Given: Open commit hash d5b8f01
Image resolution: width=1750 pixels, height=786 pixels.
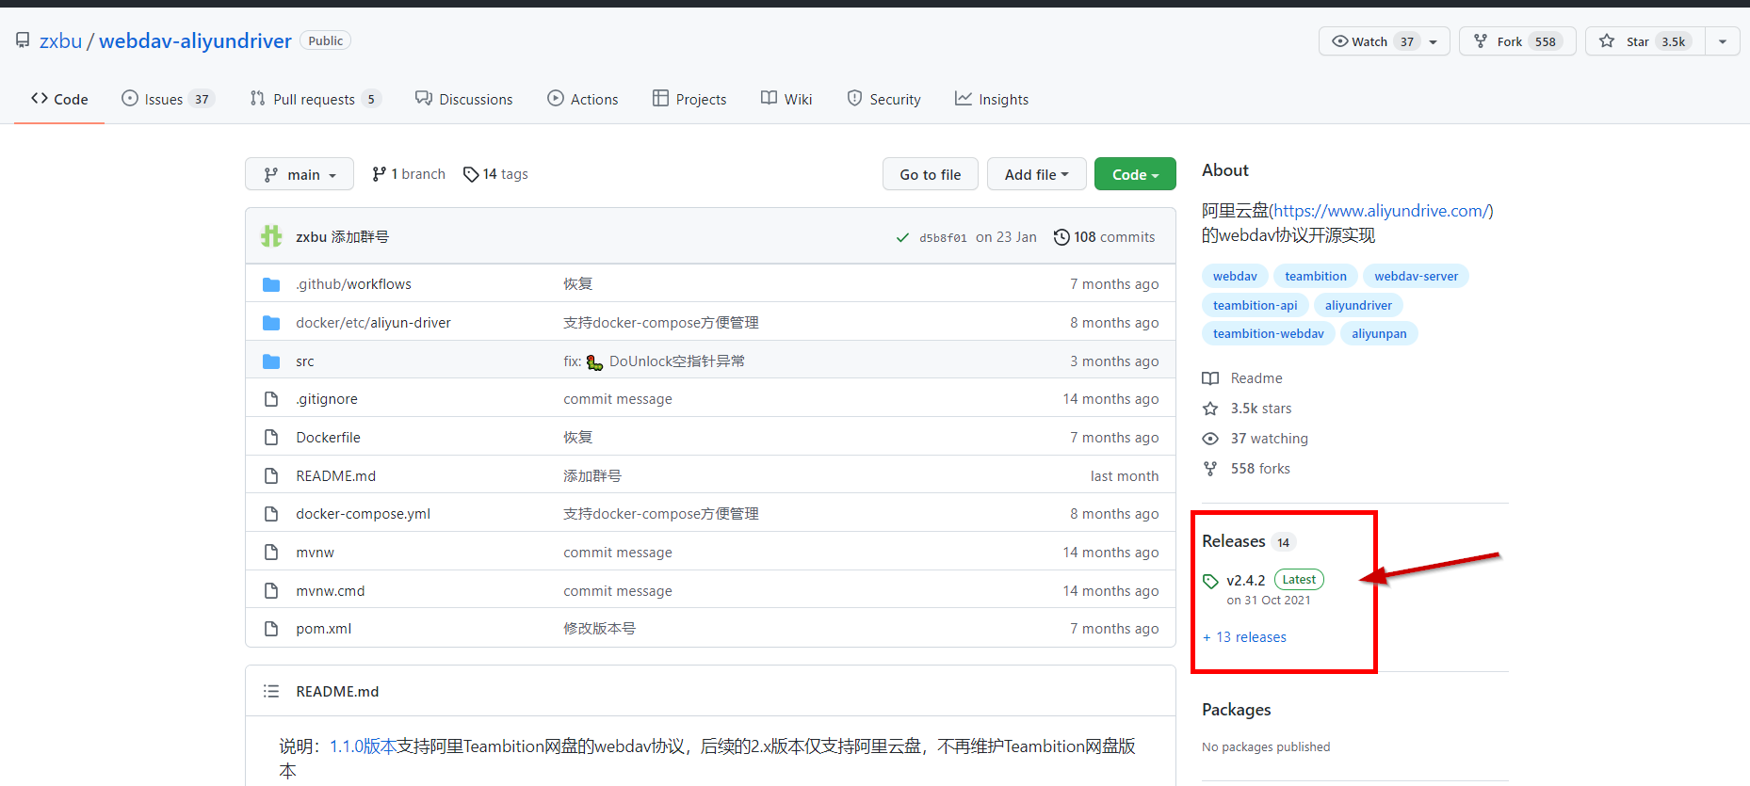Looking at the screenshot, I should click(x=943, y=238).
